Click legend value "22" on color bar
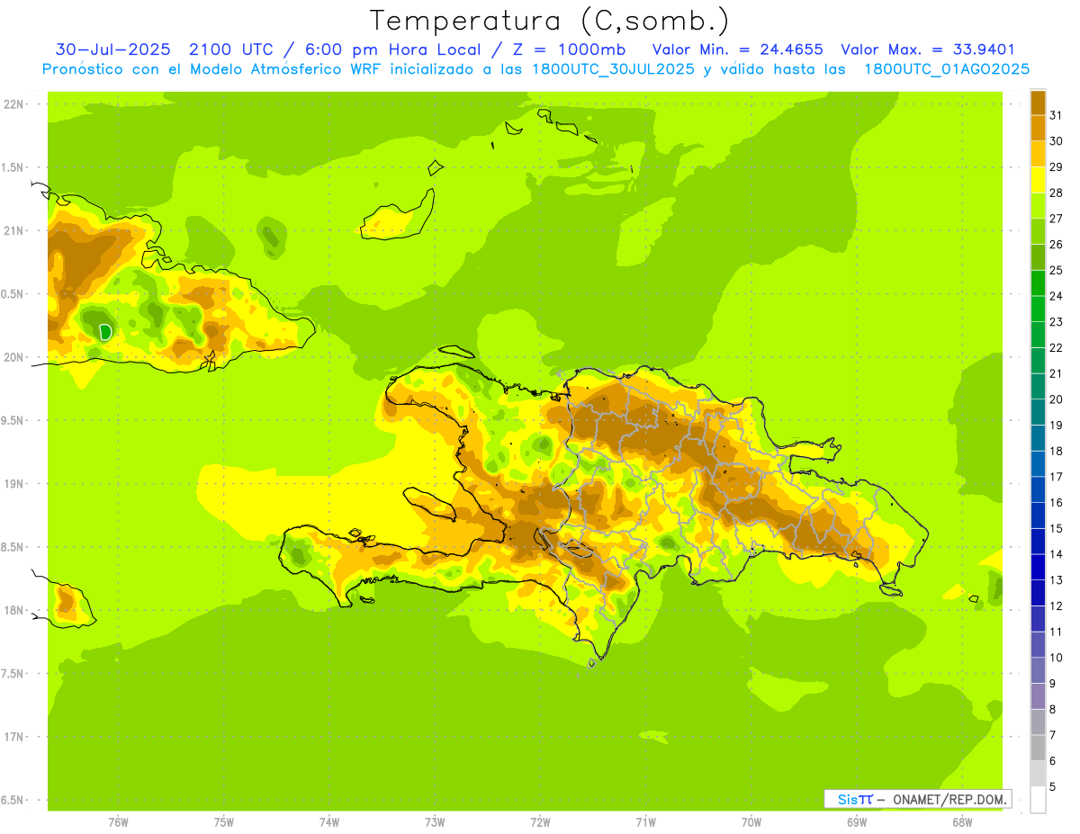 click(1057, 347)
